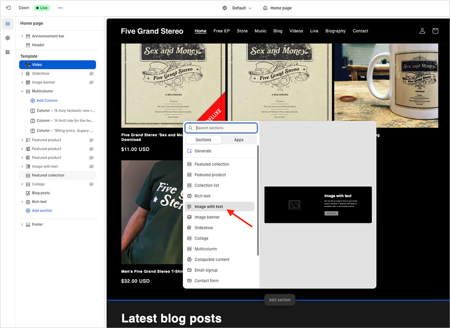
Task: Click the globe icon next to Default
Action: [x=225, y=8]
